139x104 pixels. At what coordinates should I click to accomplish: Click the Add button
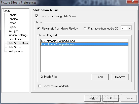pyautogui.click(x=100, y=77)
